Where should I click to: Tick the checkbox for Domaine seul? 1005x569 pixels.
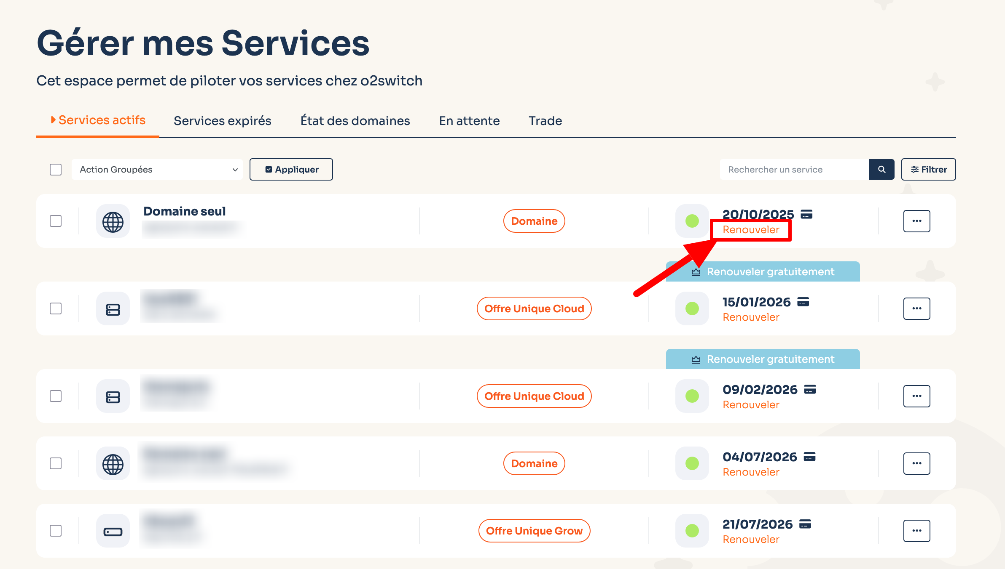(x=56, y=221)
